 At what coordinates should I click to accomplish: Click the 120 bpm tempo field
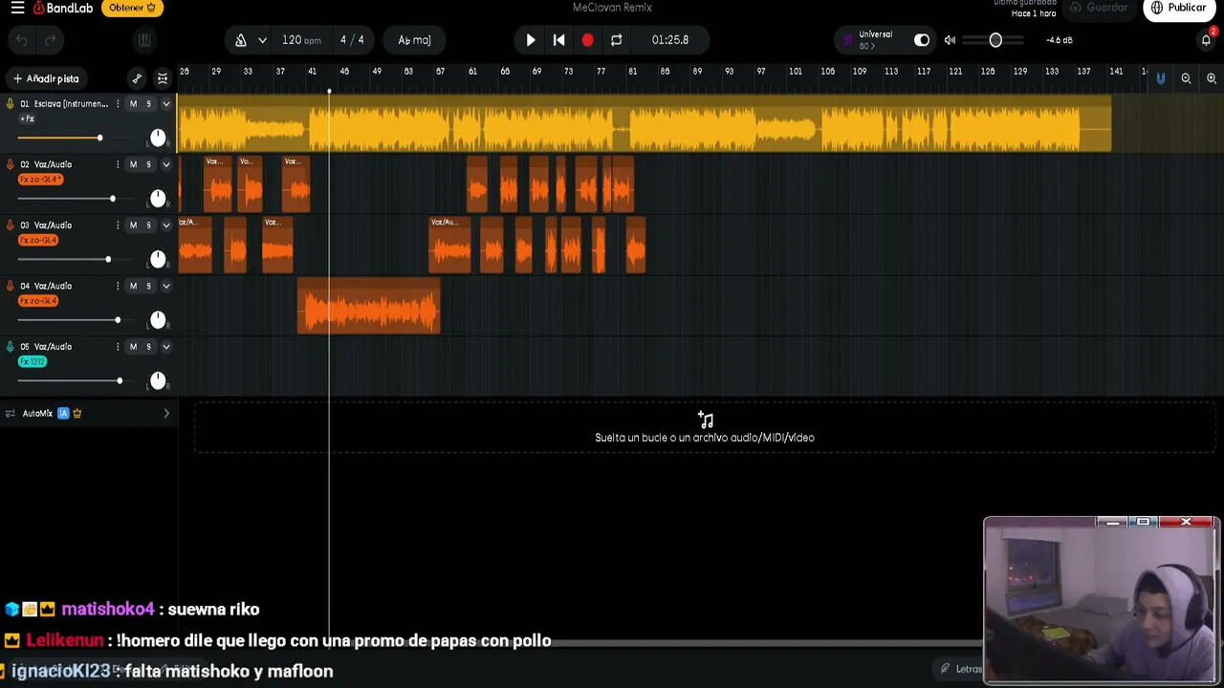(301, 40)
